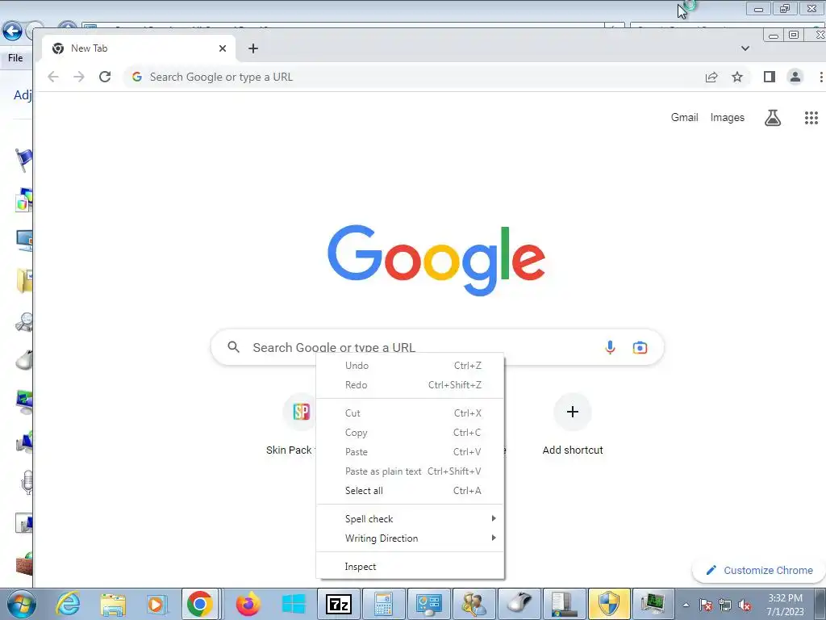Click the Undo context menu entry

pos(410,366)
